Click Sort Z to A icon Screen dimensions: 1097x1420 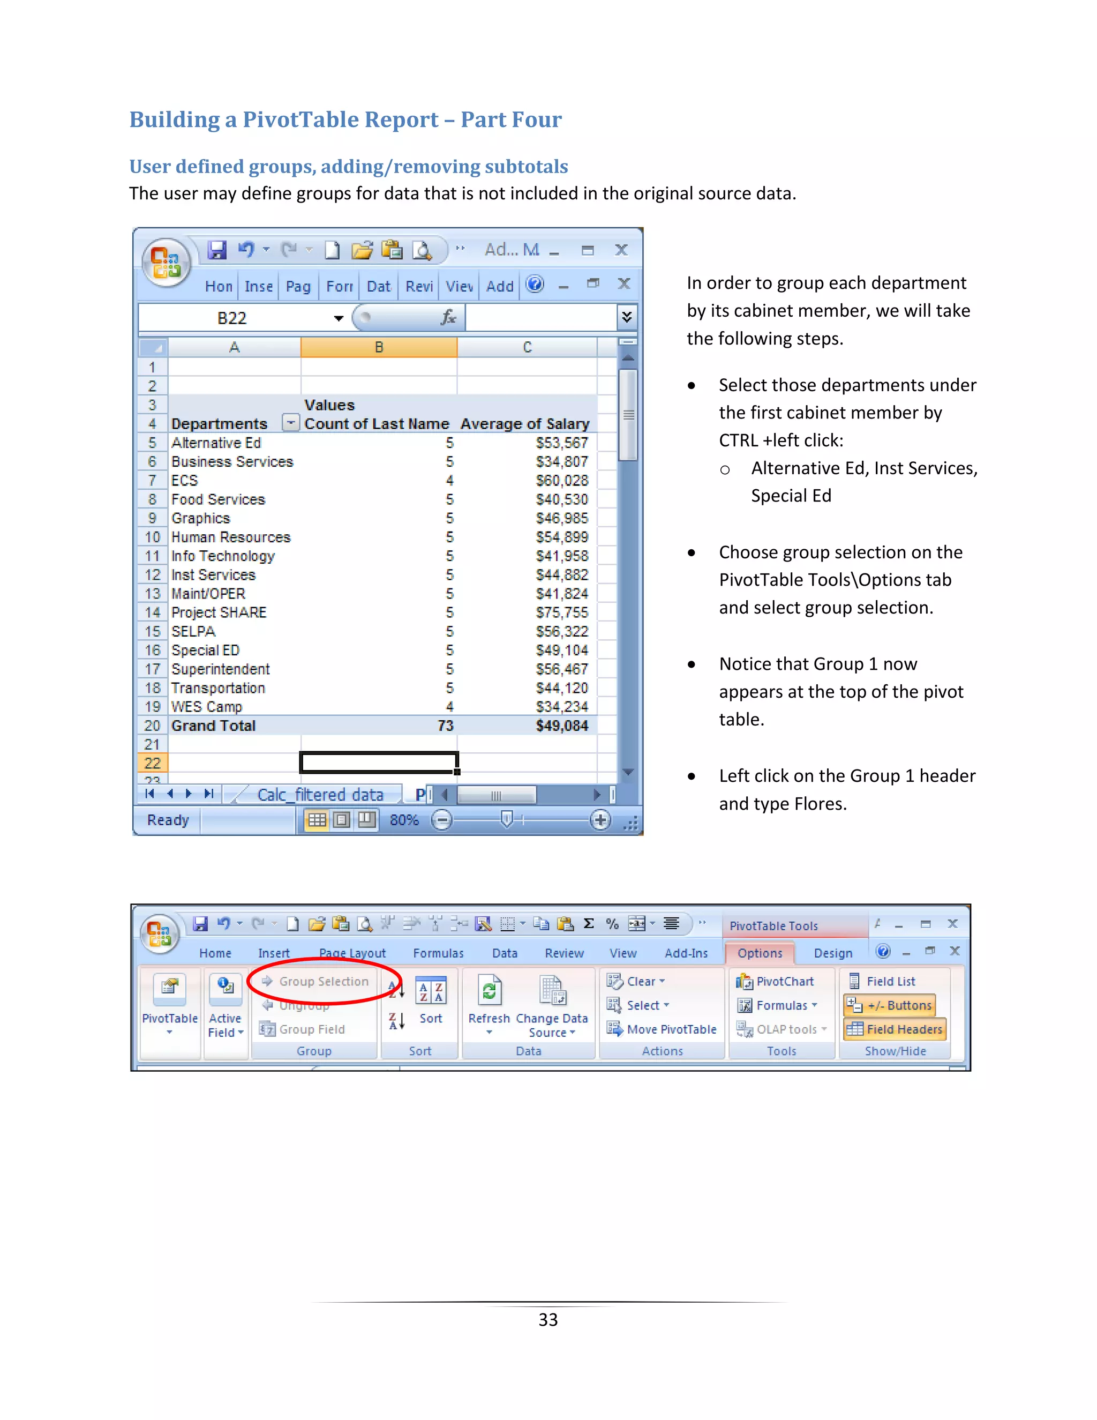[396, 1021]
